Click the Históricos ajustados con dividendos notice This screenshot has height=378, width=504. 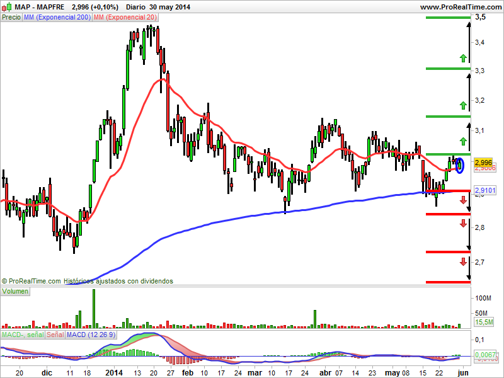click(x=118, y=281)
